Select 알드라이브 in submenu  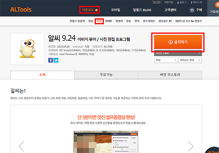(x=149, y=21)
